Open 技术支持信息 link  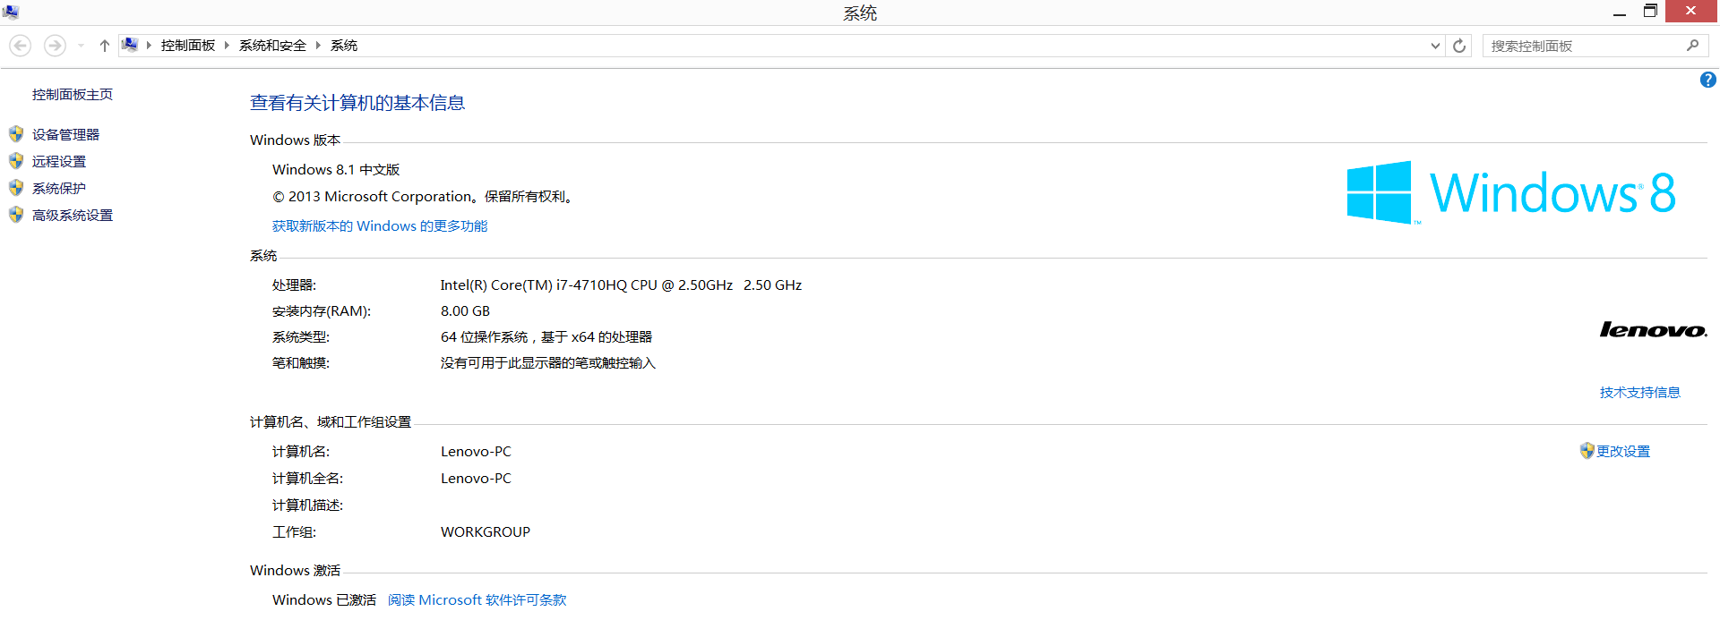(x=1639, y=392)
